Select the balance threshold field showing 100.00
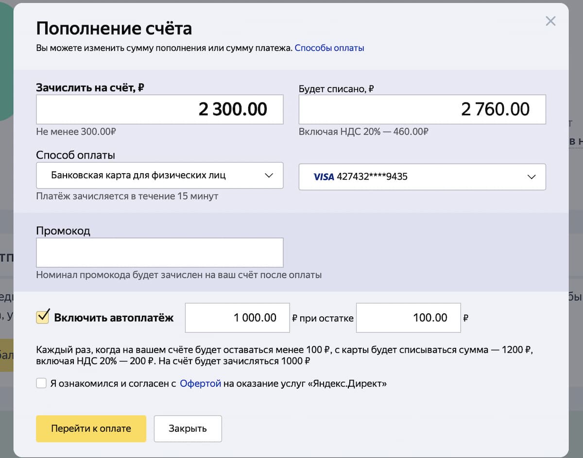583x458 pixels. 408,318
